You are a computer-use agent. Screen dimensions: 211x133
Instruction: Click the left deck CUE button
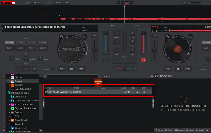62,69
